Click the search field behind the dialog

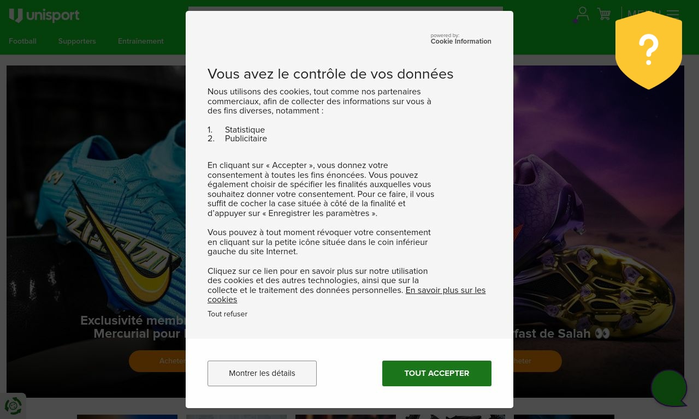click(x=346, y=9)
